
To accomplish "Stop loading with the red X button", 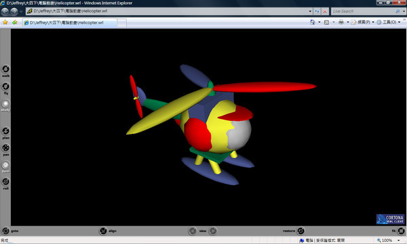I will click(325, 11).
